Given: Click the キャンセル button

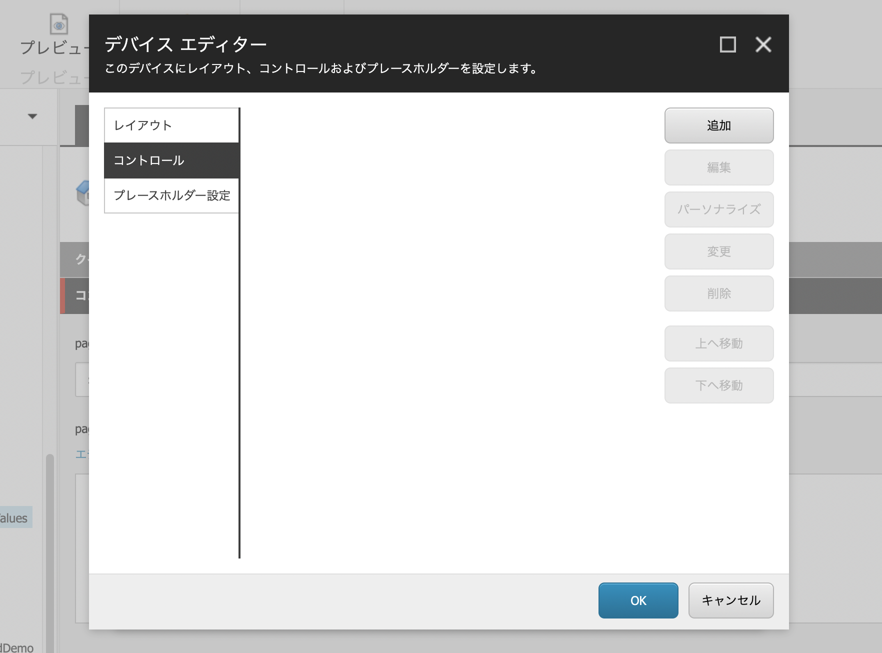Looking at the screenshot, I should click(731, 600).
